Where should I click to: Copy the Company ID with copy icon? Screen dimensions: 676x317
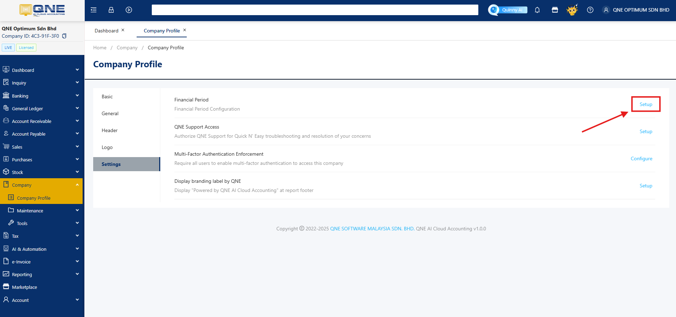[x=64, y=36]
